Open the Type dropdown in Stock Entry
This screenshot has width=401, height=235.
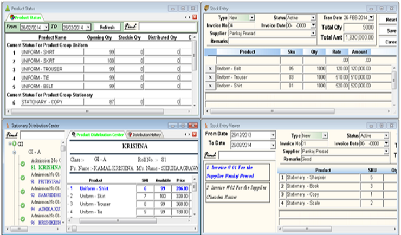pos(252,18)
